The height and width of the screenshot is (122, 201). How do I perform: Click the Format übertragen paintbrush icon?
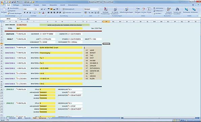pos(8,13)
